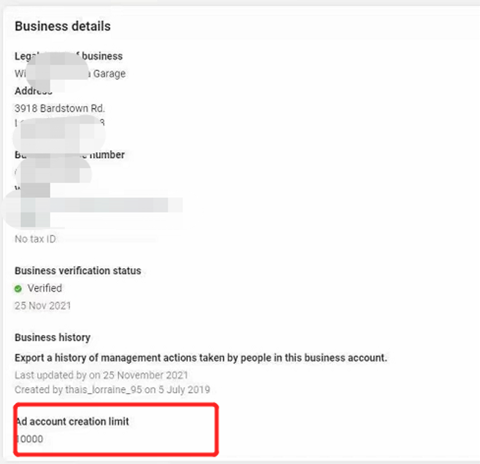This screenshot has height=464, width=480.
Task: Click the business name ending in Garage
Action: (x=70, y=74)
